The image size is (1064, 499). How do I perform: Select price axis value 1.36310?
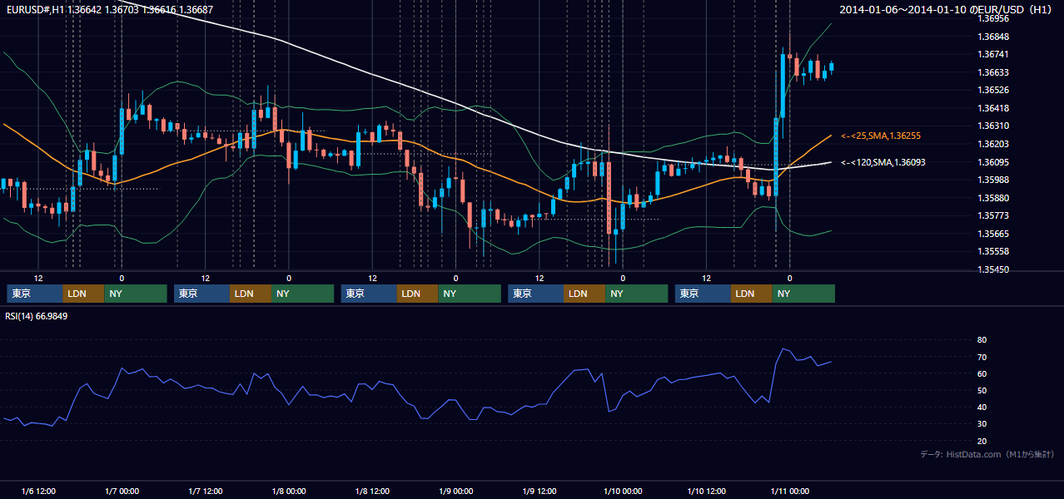[x=992, y=126]
